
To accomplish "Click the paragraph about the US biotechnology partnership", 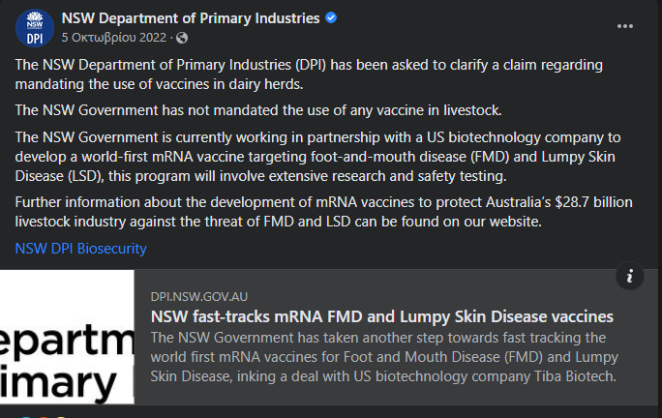I will [317, 157].
